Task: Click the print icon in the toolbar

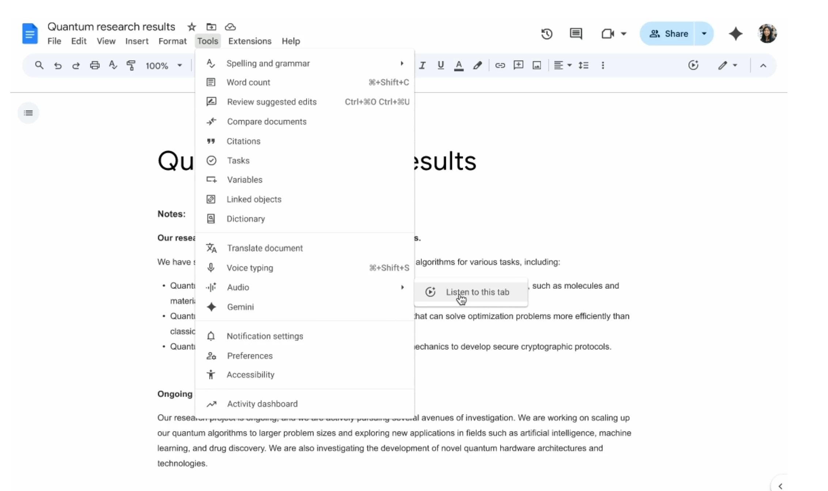Action: tap(95, 65)
